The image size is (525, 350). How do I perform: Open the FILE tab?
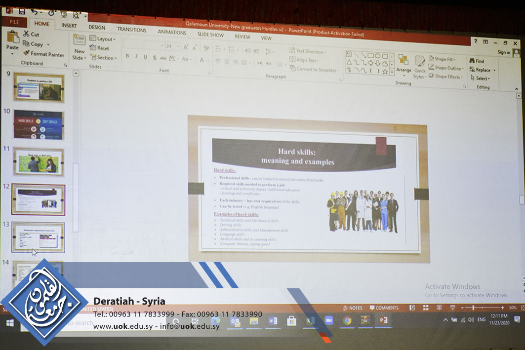[14, 22]
